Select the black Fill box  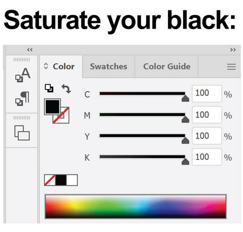[x=52, y=107]
